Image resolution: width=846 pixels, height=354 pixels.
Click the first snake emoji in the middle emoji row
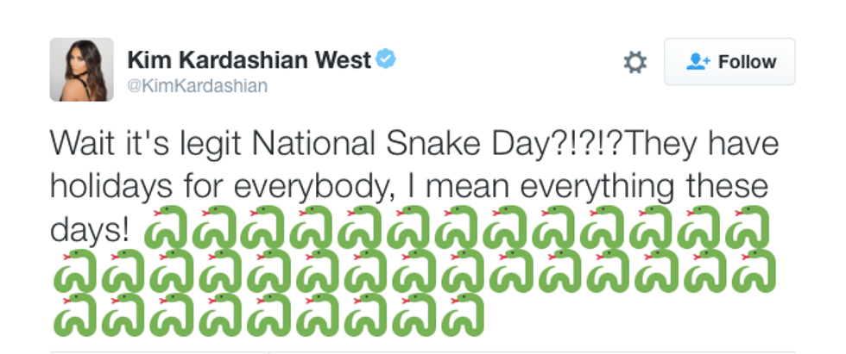click(x=74, y=271)
